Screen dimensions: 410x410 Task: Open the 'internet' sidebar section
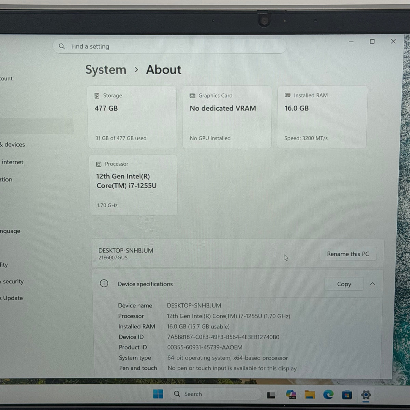point(12,162)
